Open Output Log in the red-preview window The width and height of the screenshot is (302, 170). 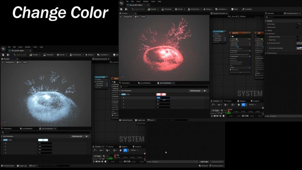pos(140,120)
